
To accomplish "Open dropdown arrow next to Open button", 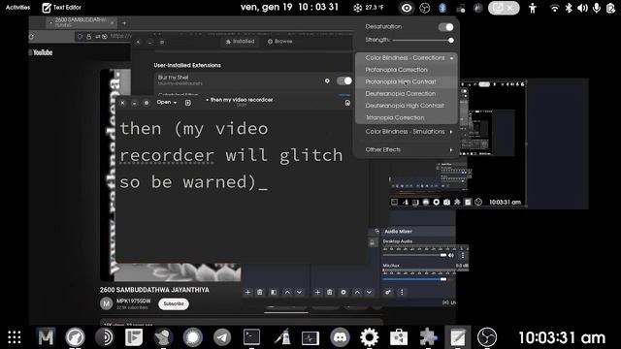I will [175, 103].
